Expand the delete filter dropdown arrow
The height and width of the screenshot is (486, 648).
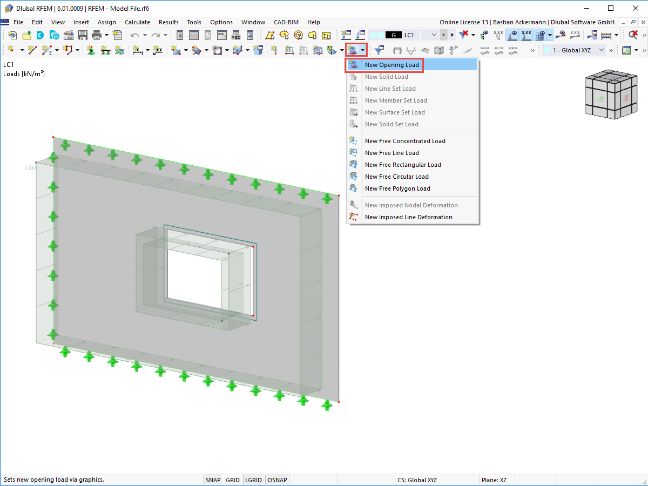tap(474, 35)
